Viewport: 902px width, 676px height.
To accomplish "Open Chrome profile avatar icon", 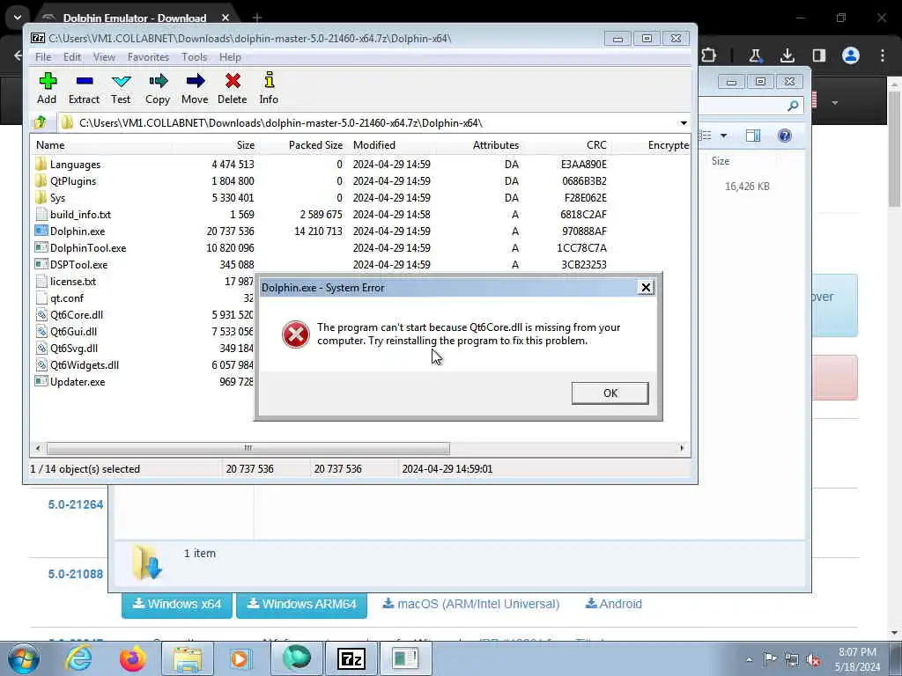I will pyautogui.click(x=851, y=55).
